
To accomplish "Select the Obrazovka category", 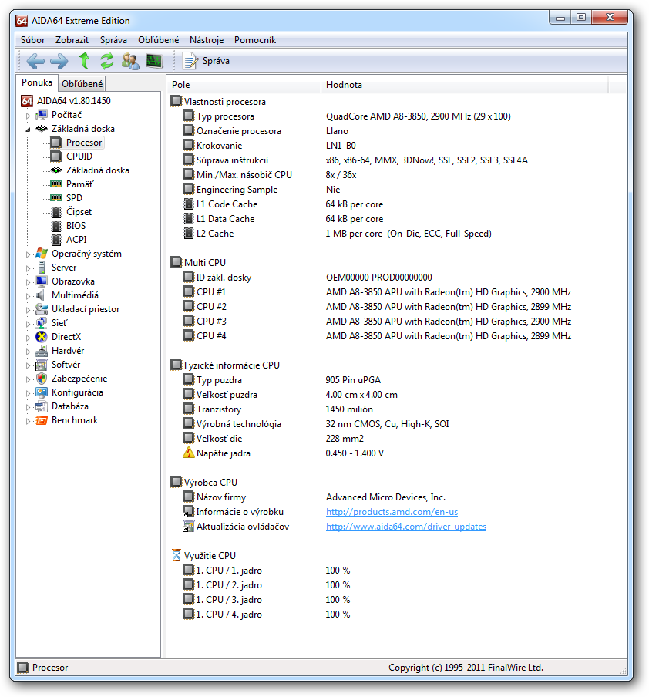I will (x=73, y=281).
